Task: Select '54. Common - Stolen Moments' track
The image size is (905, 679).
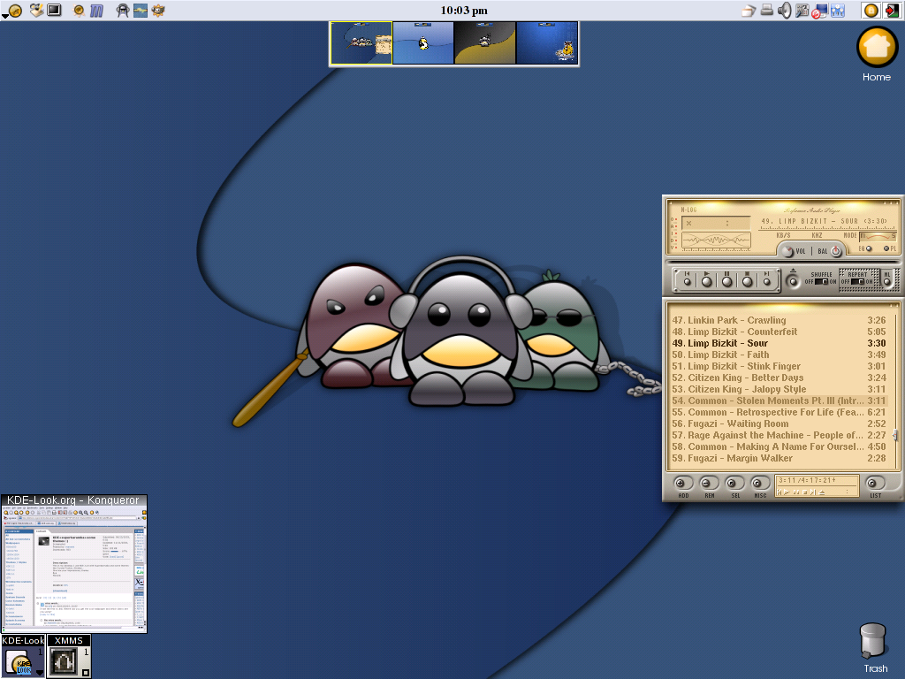Action: coord(779,401)
